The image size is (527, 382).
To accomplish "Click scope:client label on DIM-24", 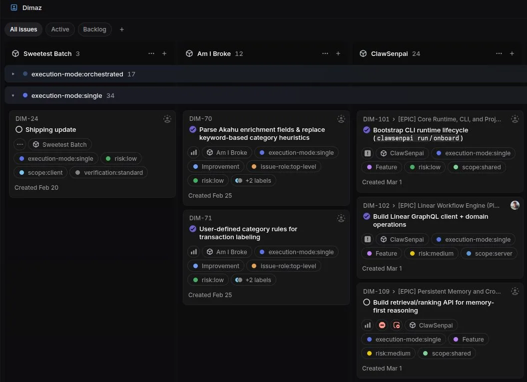I will (40, 173).
